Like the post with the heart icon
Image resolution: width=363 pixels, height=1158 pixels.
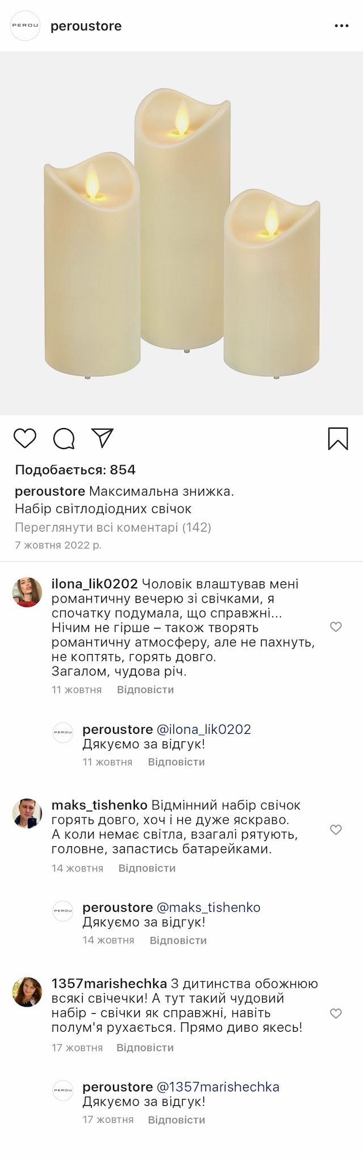coord(25,438)
